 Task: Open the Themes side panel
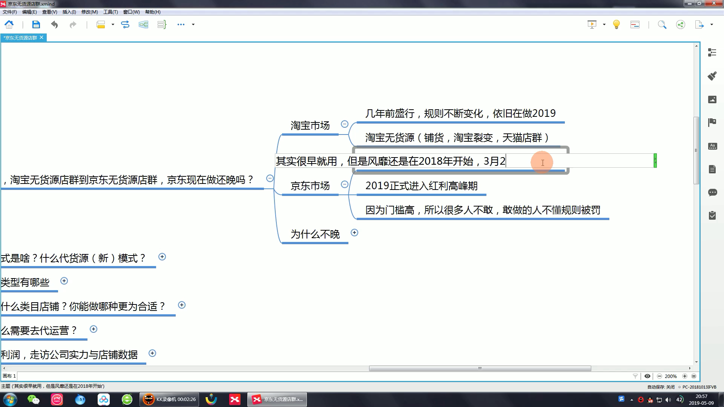[x=712, y=146]
